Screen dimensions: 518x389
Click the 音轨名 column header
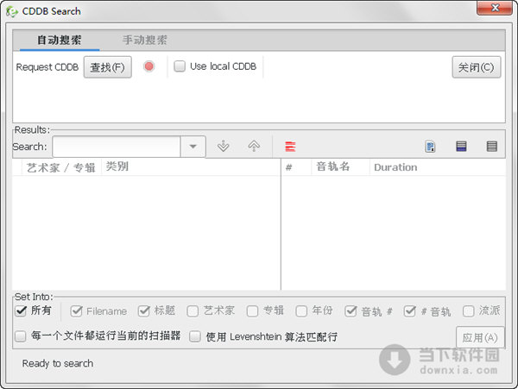pyautogui.click(x=340, y=167)
